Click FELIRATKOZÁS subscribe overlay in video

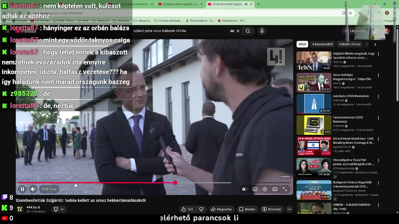pos(285,177)
